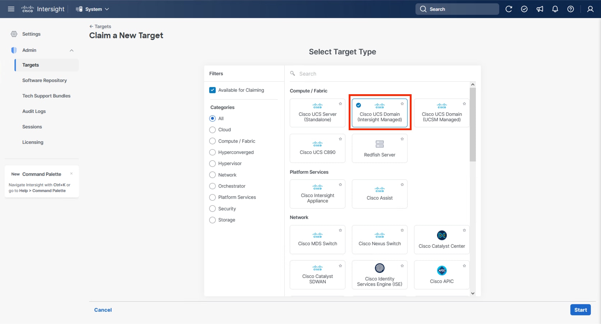
Task: Collapse the Admin section chevron
Action: pyautogui.click(x=72, y=50)
